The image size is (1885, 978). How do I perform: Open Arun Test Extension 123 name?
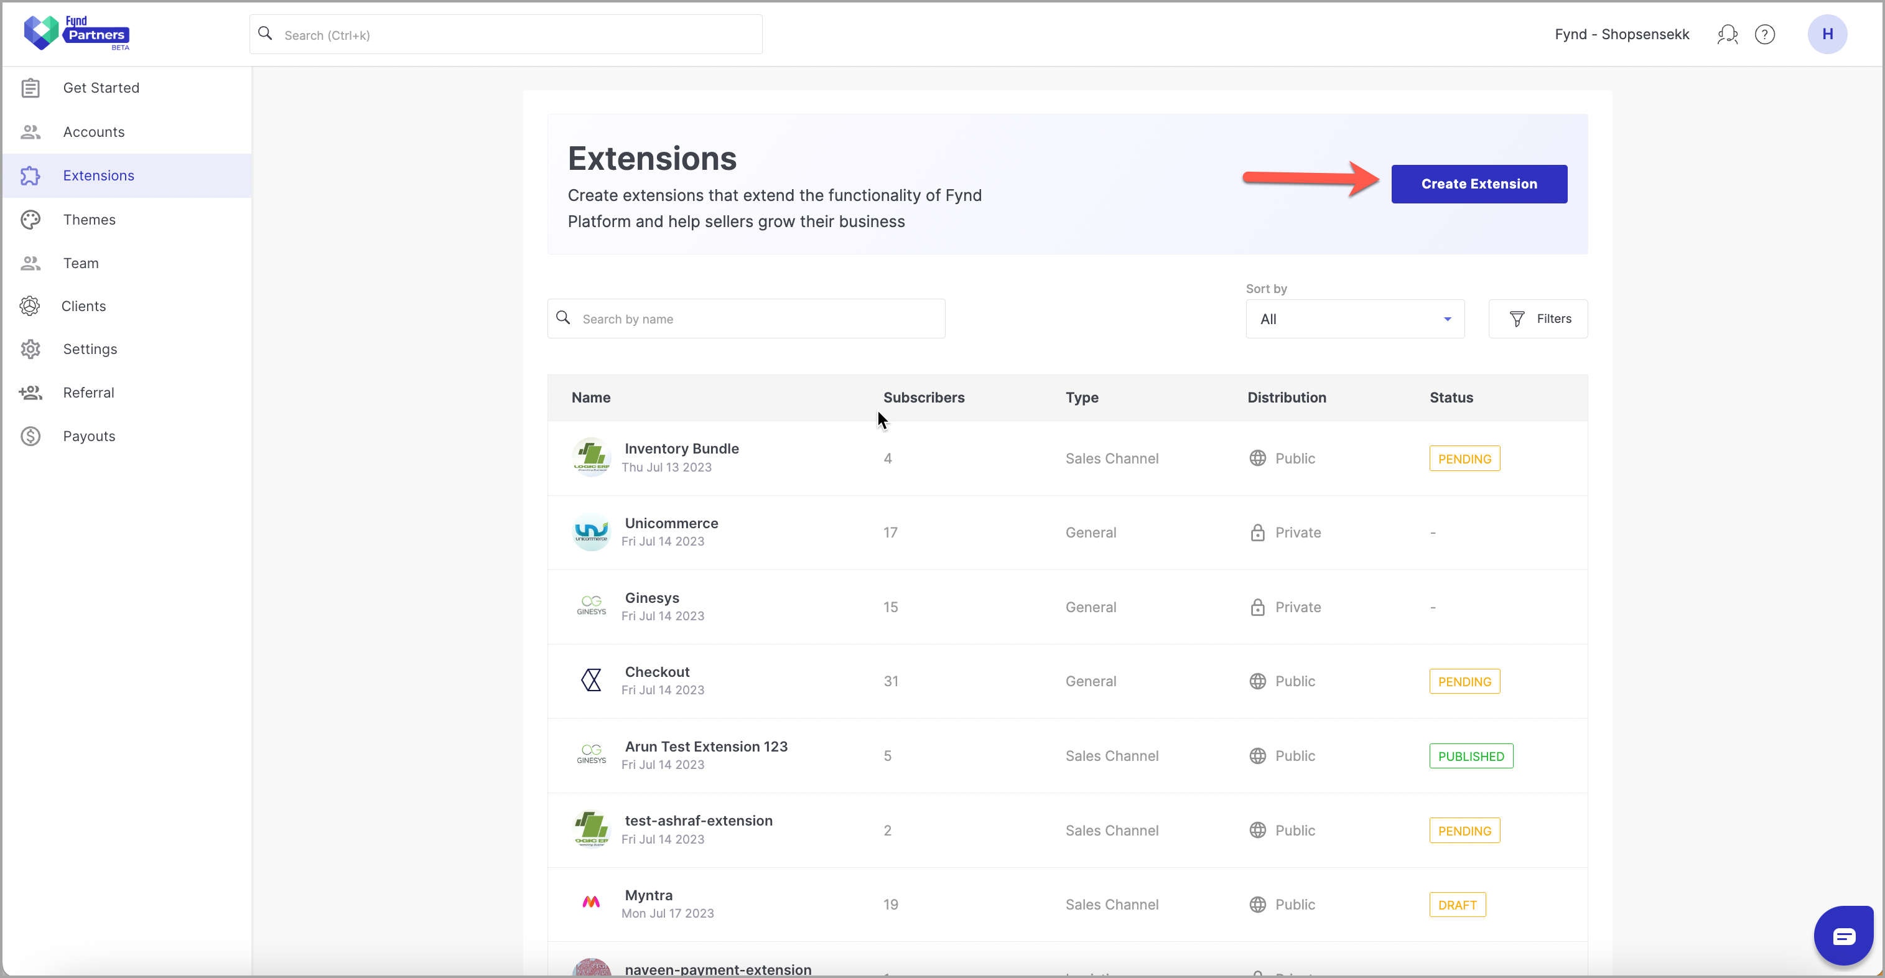tap(705, 747)
